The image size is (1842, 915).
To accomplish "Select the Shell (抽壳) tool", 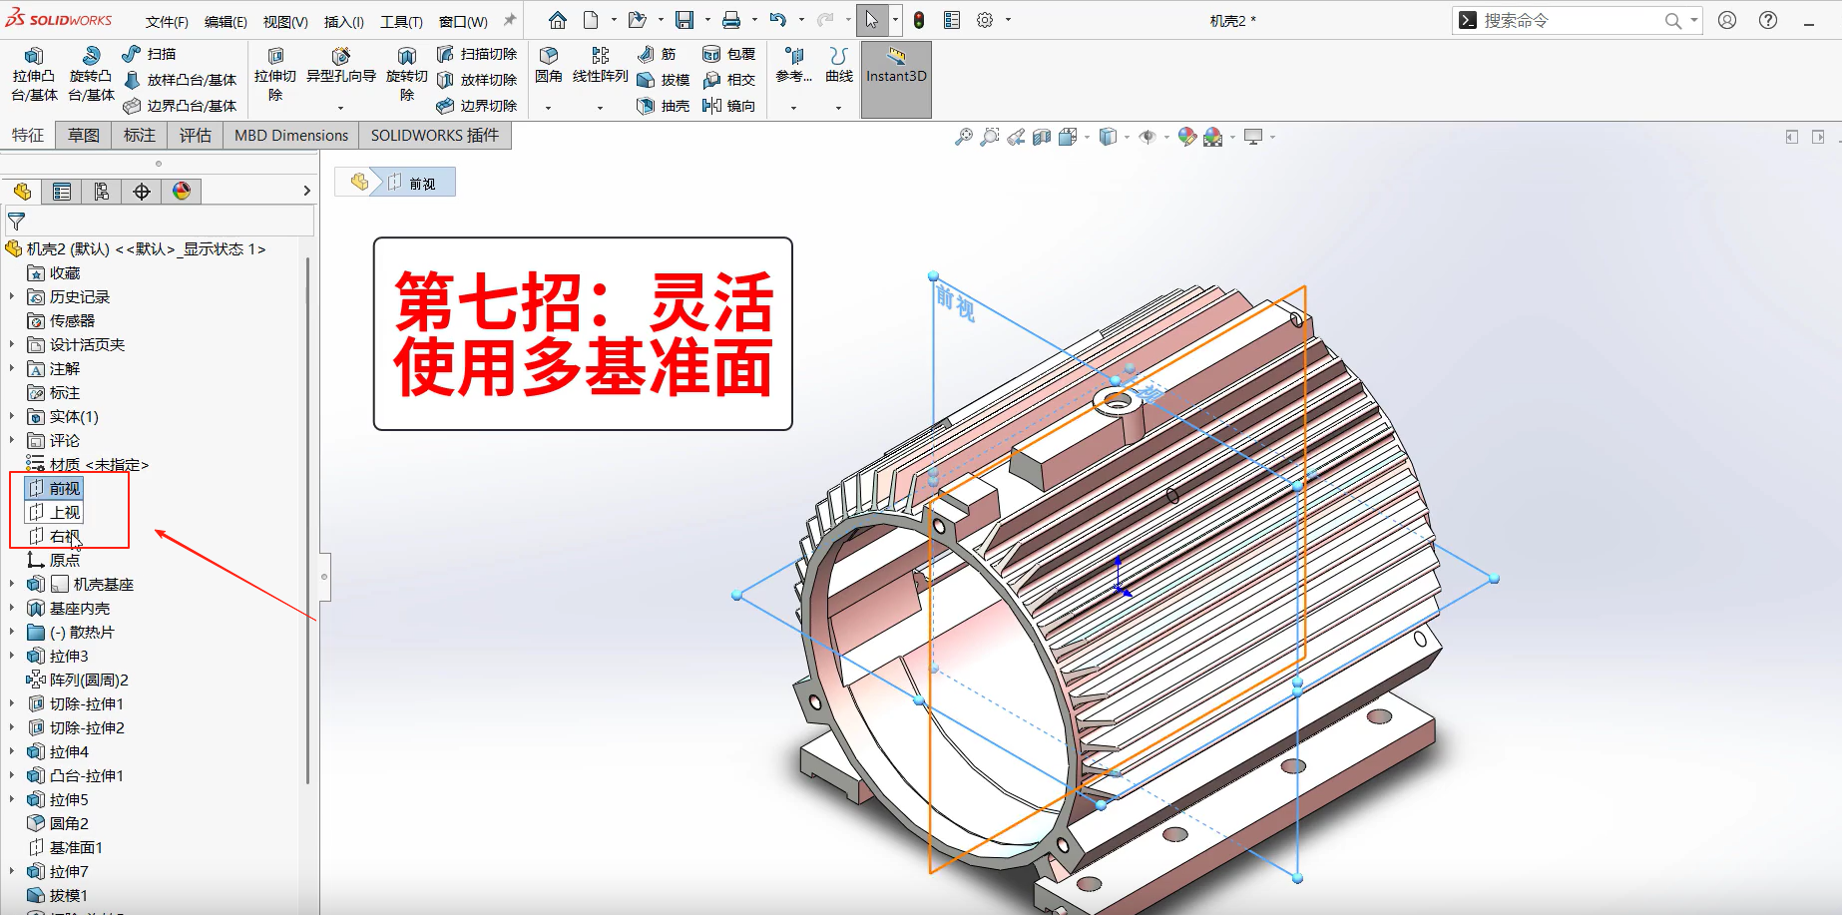I will (x=663, y=106).
